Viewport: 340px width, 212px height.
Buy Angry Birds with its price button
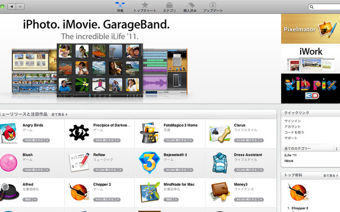point(33,140)
